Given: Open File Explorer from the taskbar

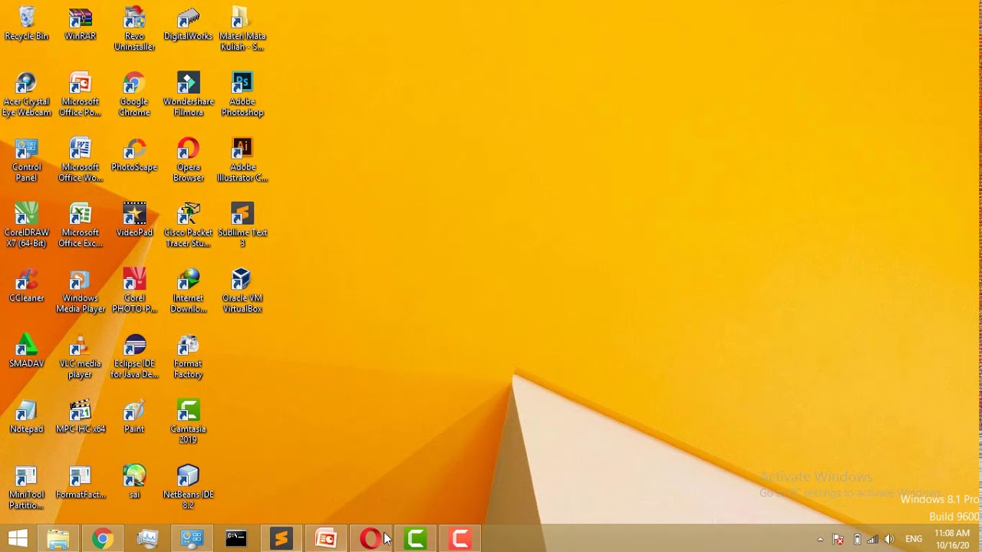Looking at the screenshot, I should 58,539.
